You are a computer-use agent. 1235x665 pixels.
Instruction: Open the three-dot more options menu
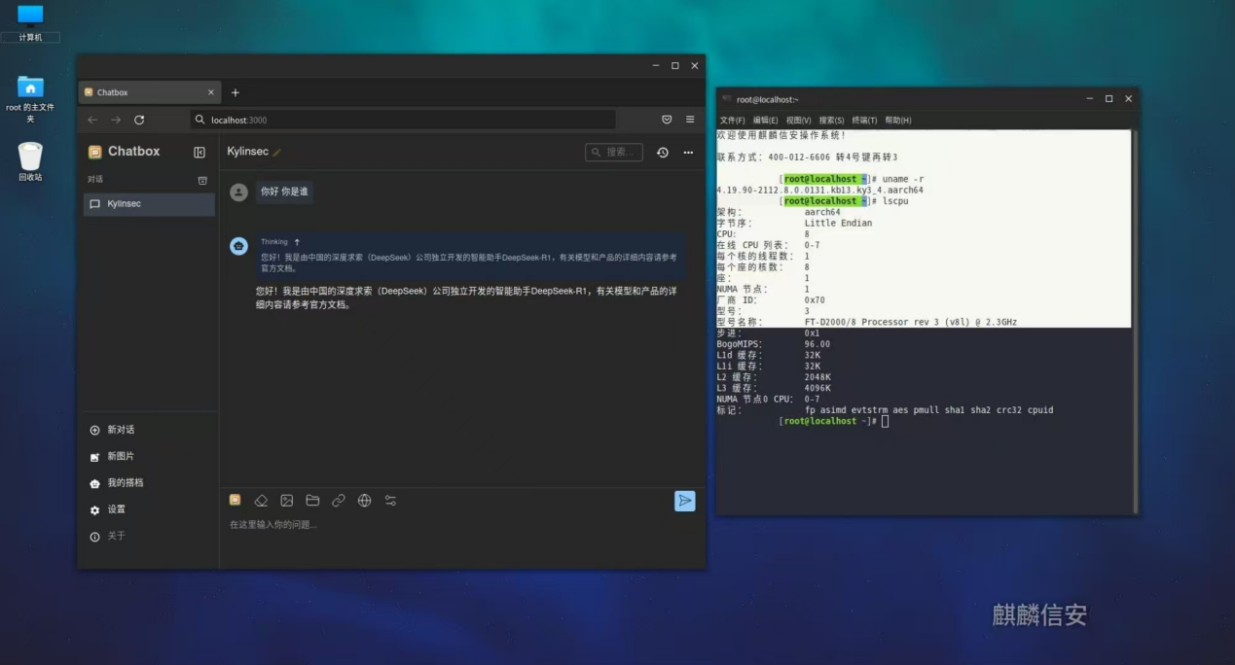tap(688, 153)
